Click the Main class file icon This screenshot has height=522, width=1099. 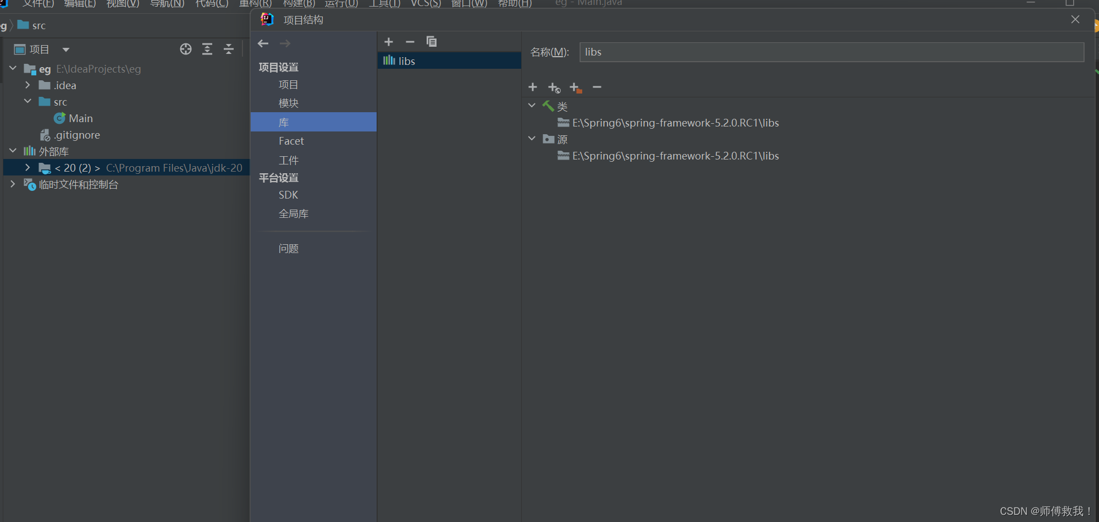coord(60,118)
